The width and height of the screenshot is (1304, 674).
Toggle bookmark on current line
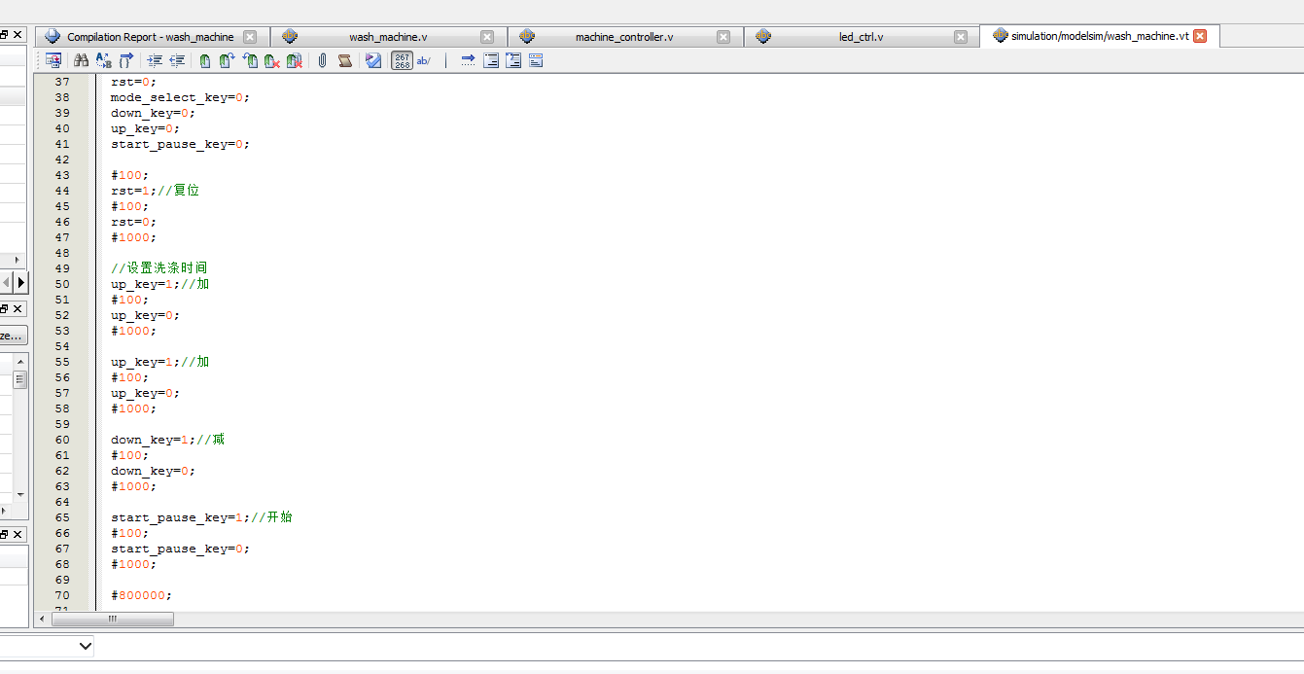[204, 60]
